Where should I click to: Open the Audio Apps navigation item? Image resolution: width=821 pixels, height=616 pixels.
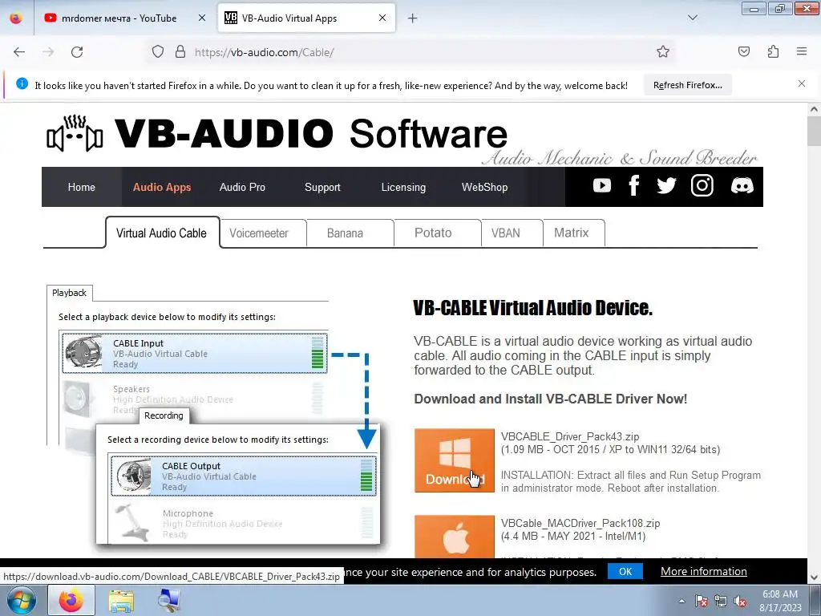(x=162, y=187)
